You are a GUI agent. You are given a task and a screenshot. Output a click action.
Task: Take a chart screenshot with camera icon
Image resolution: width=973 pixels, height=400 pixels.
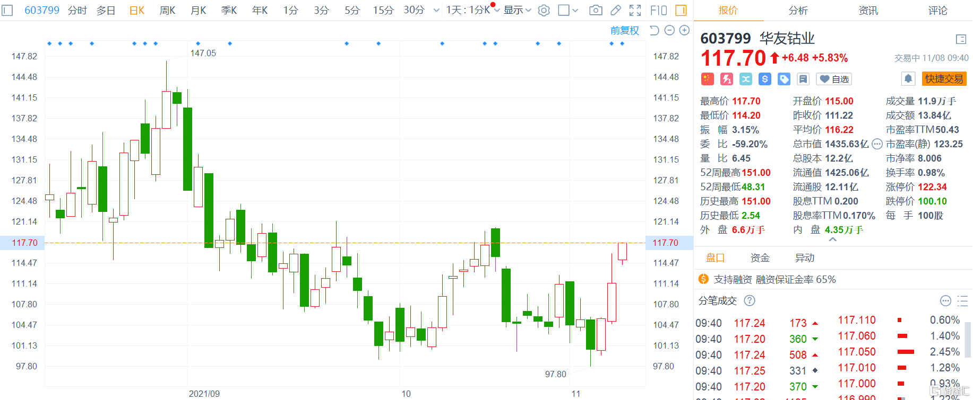pyautogui.click(x=596, y=10)
